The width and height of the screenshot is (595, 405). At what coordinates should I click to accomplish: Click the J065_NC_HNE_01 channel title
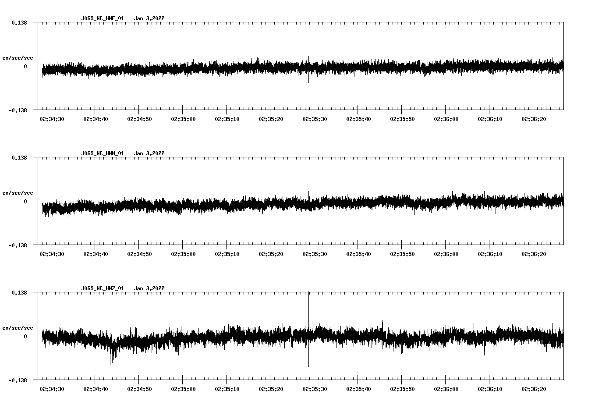(103, 18)
